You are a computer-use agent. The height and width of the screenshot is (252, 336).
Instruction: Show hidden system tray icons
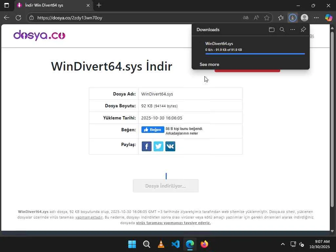pyautogui.click(x=283, y=244)
